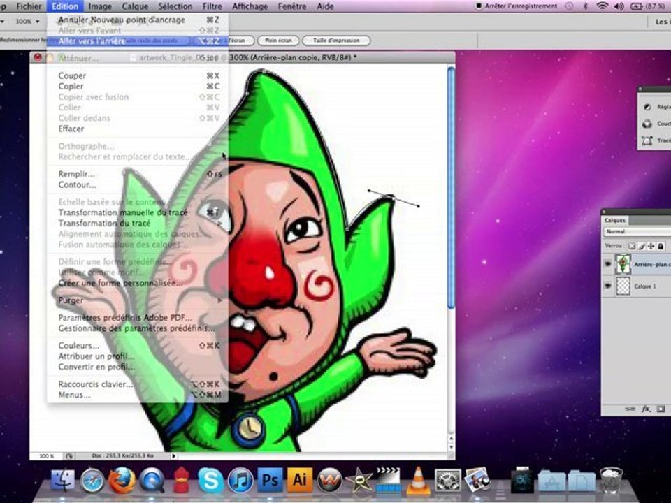The height and width of the screenshot is (503, 671).
Task: Open Photoshop from the dock
Action: click(270, 480)
